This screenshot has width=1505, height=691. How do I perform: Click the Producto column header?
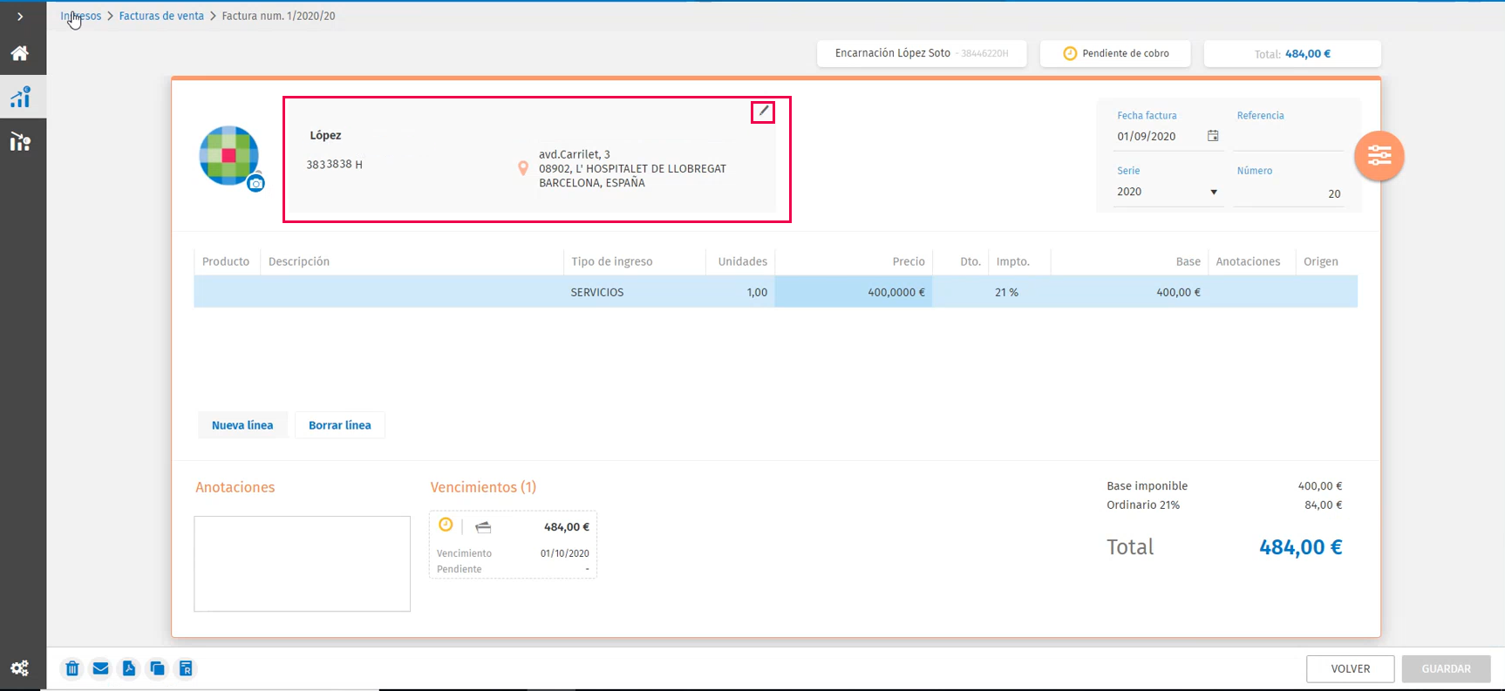(226, 261)
